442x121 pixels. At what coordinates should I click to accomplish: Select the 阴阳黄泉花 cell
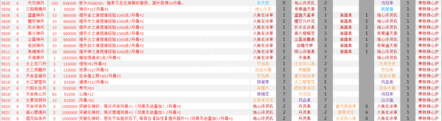coord(304,88)
